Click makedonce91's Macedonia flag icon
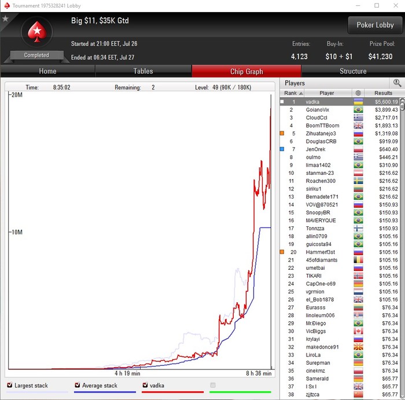 tap(358, 347)
